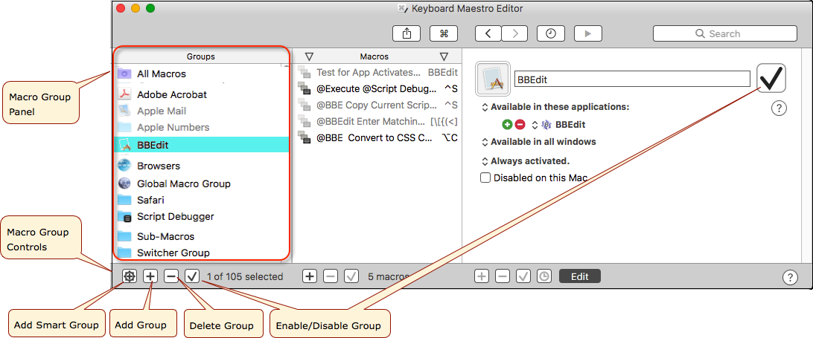Select the Adobe Acrobat group
Viewport: 813px width, 338px height.
coord(200,95)
